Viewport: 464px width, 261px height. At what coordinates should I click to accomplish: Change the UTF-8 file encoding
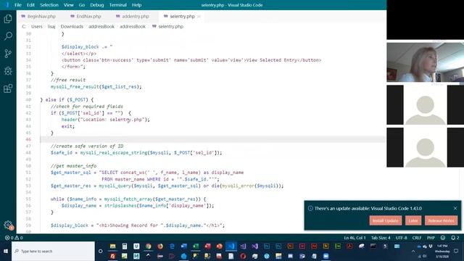click(x=401, y=238)
